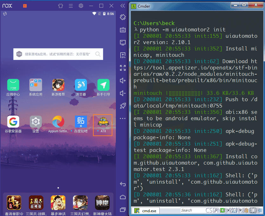
Task: Click the rotate screen icon in Nox sidebar
Action: [x=123, y=17]
